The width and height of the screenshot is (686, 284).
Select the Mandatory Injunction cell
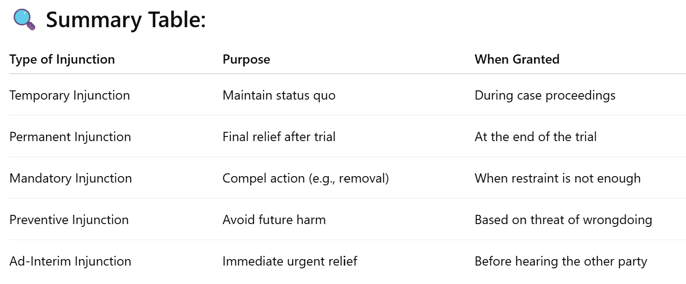[x=71, y=178]
